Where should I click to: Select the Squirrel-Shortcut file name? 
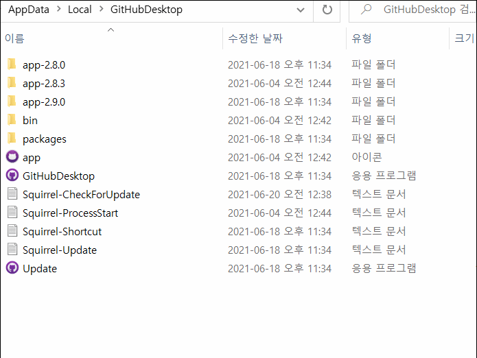62,232
